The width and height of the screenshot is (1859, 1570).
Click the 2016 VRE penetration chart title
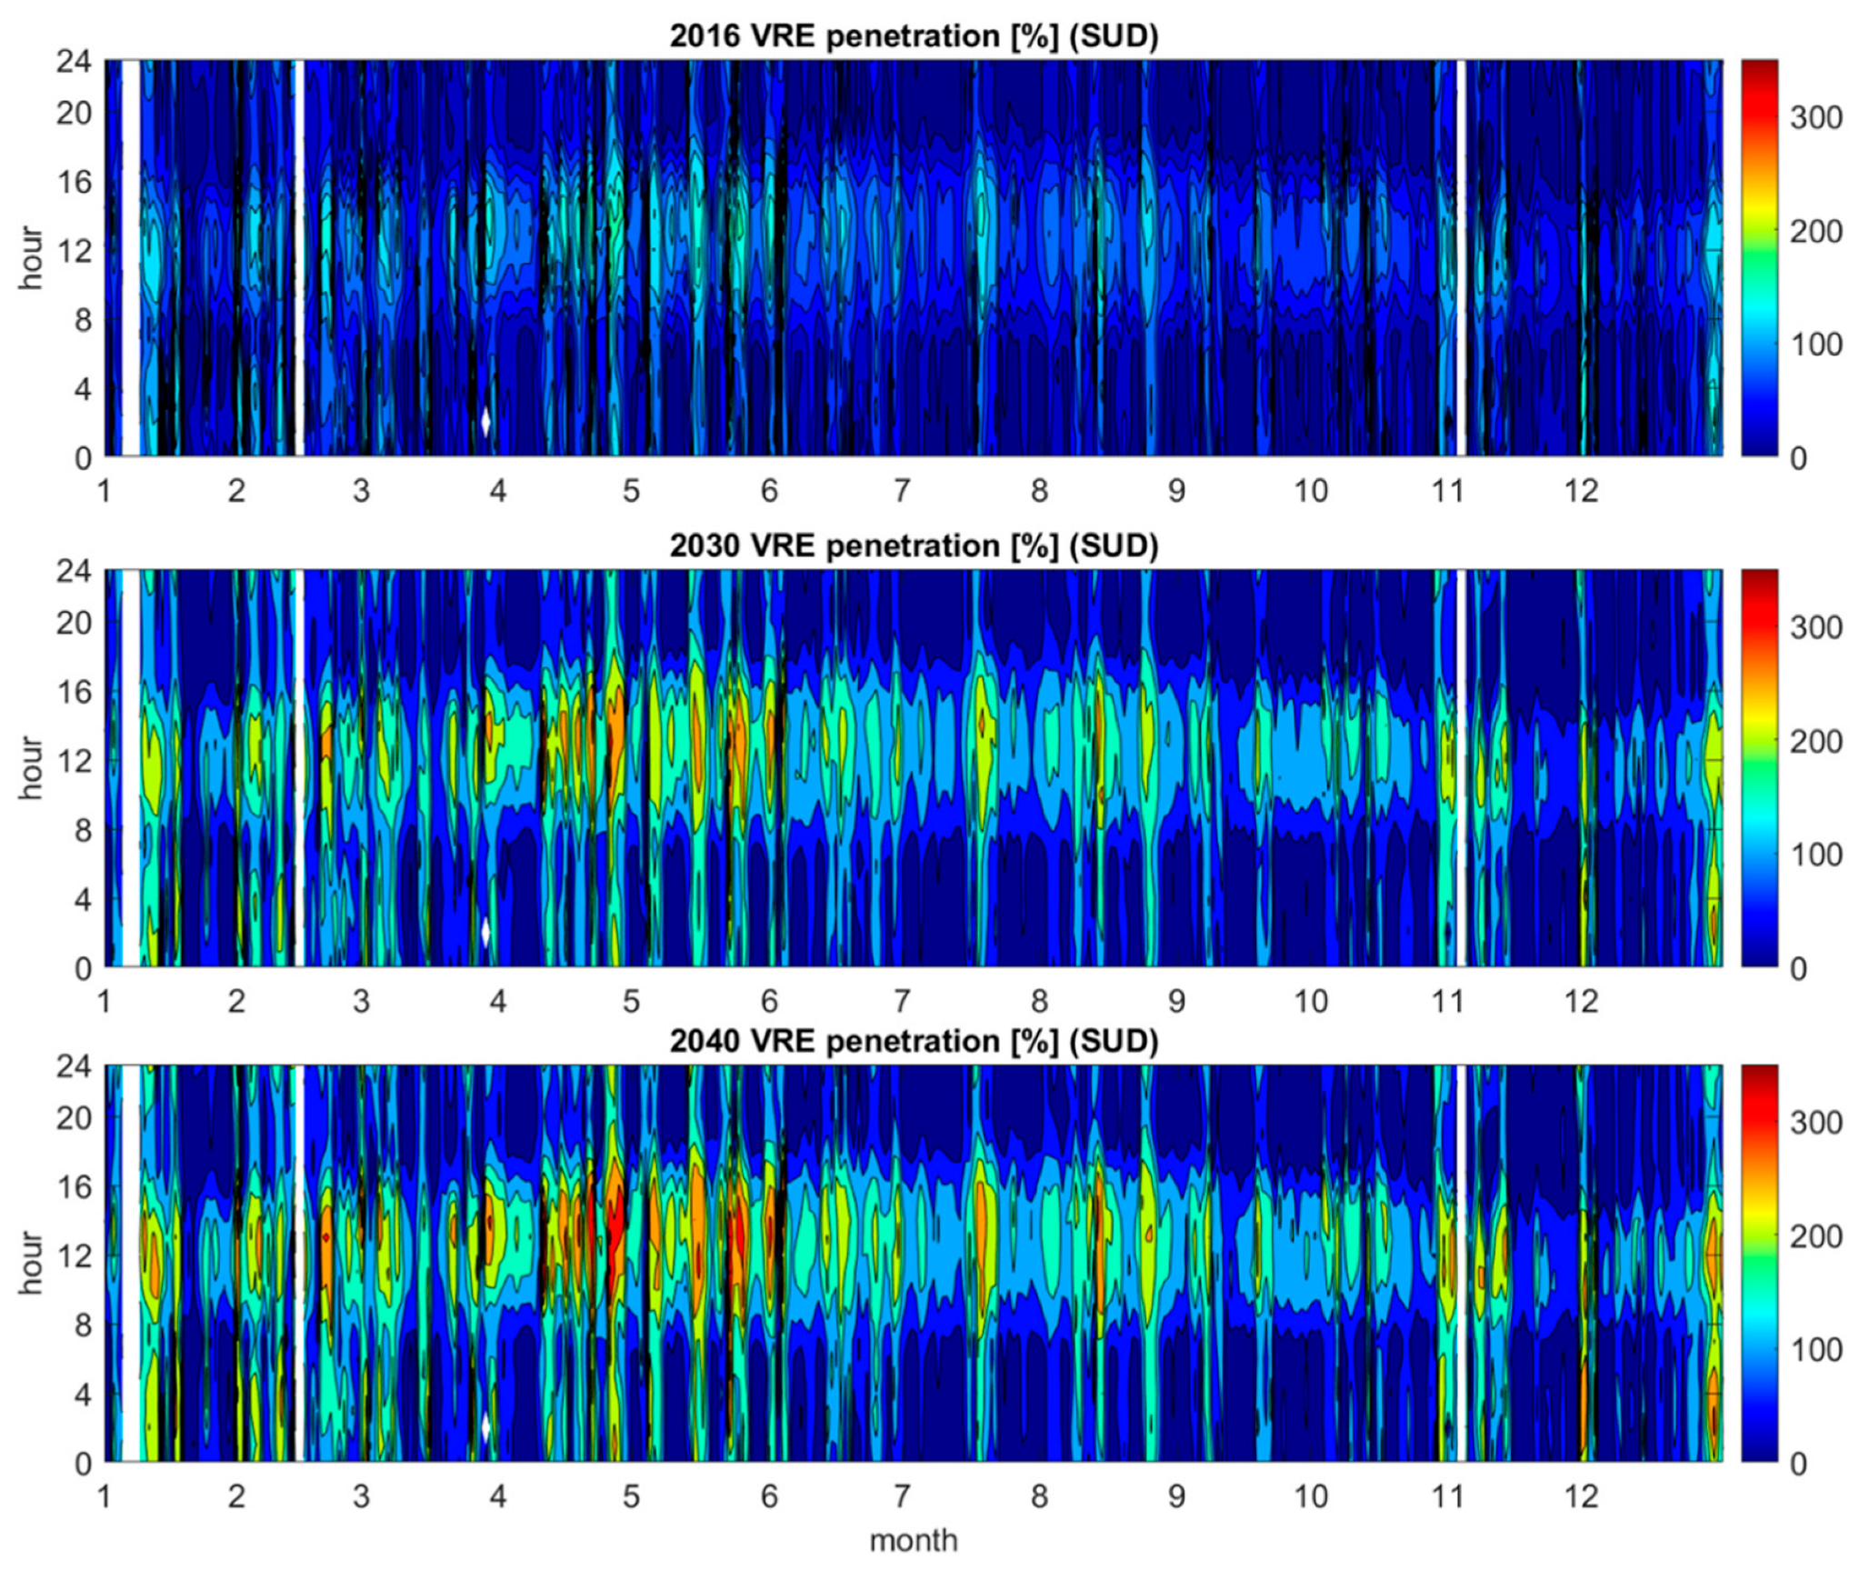coord(914,36)
